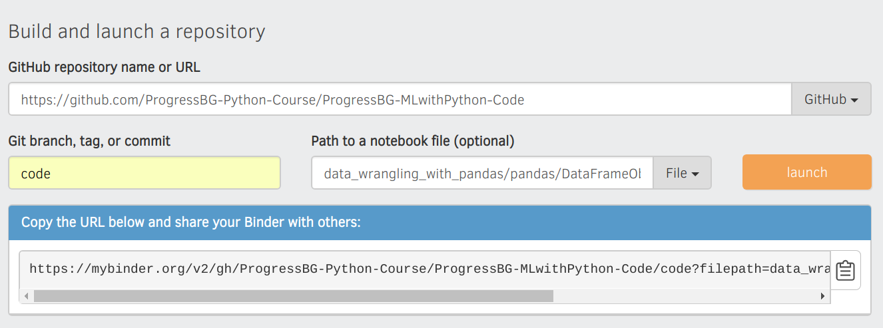Click the "Path to a notebook file" label
This screenshot has width=883, height=328.
point(412,141)
